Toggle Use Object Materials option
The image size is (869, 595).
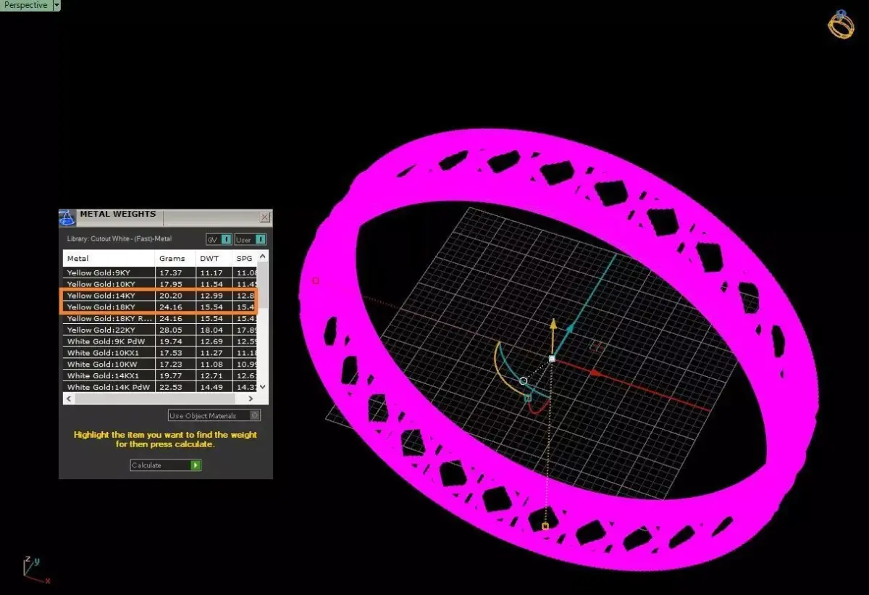pyautogui.click(x=214, y=415)
